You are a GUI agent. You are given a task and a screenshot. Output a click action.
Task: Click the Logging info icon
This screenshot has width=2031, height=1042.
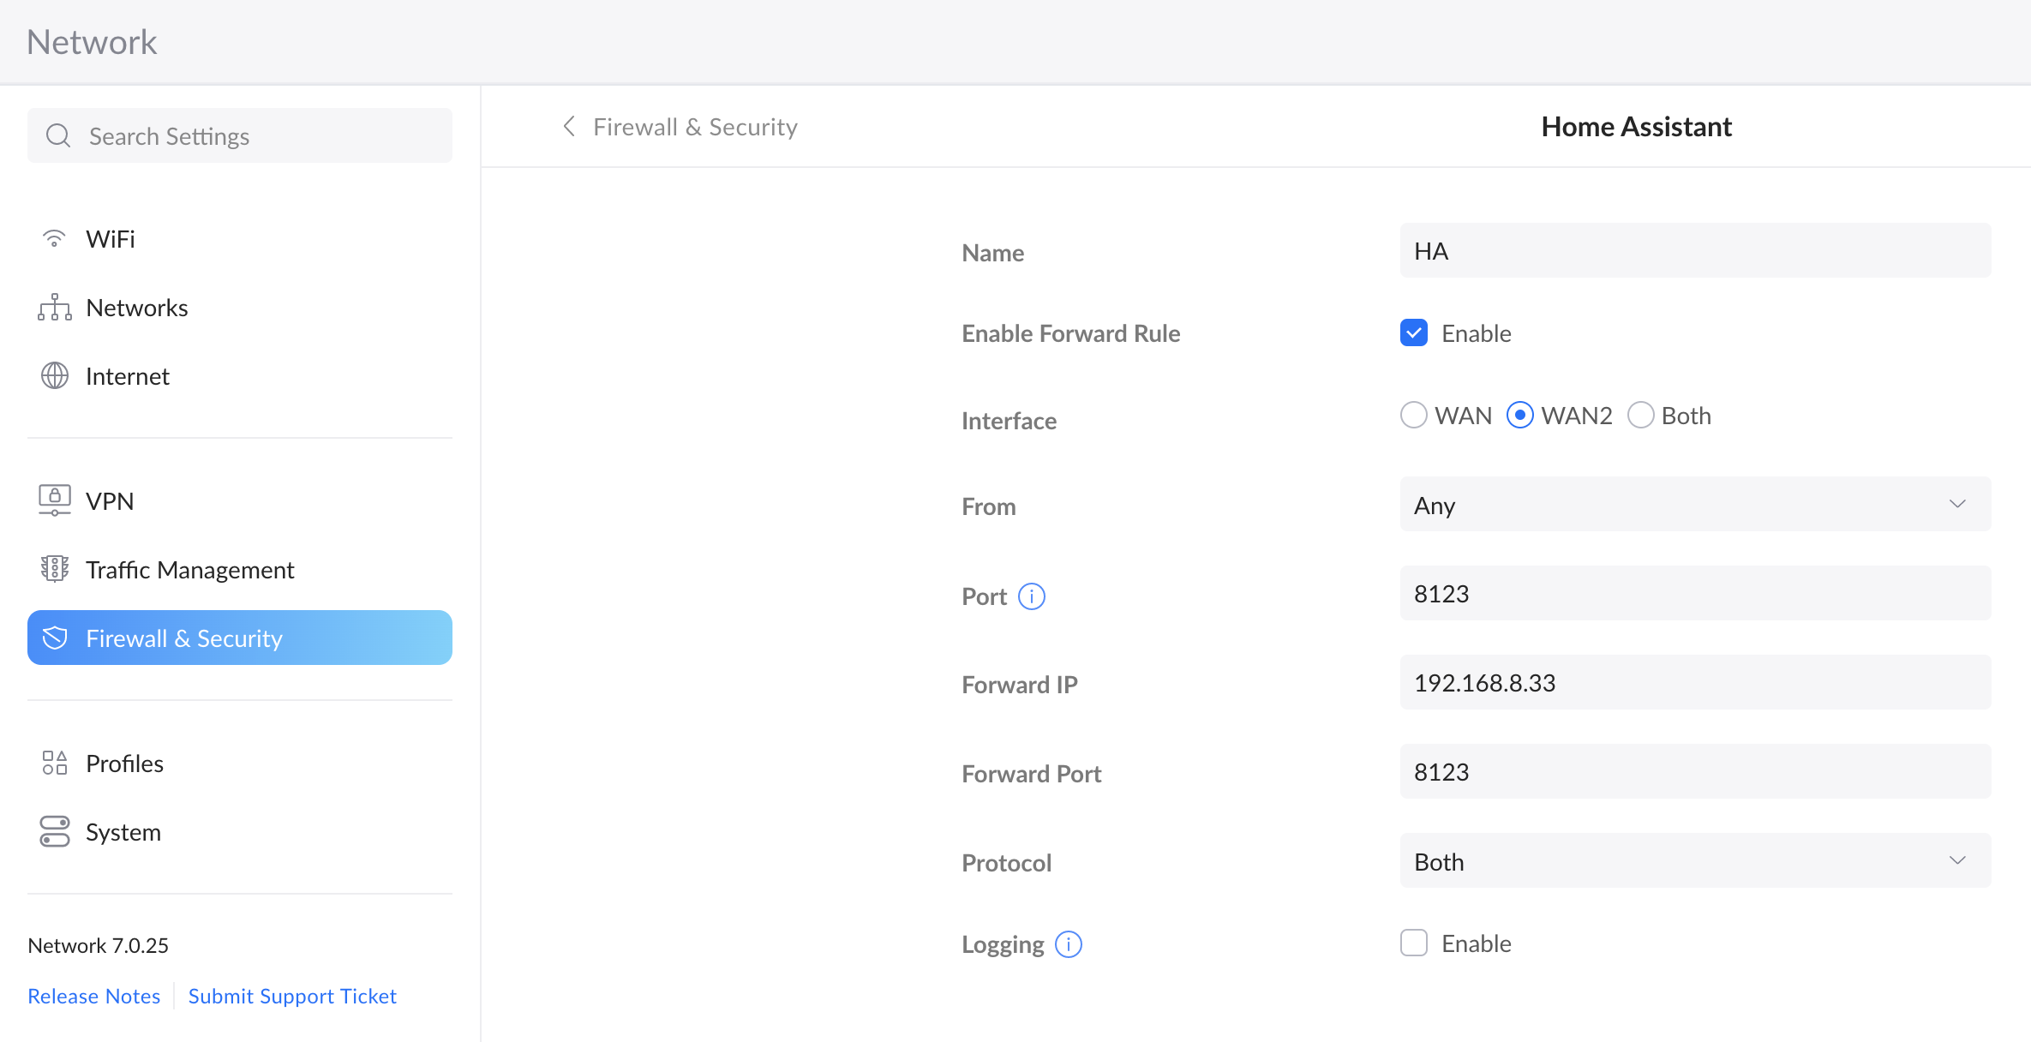click(1069, 944)
